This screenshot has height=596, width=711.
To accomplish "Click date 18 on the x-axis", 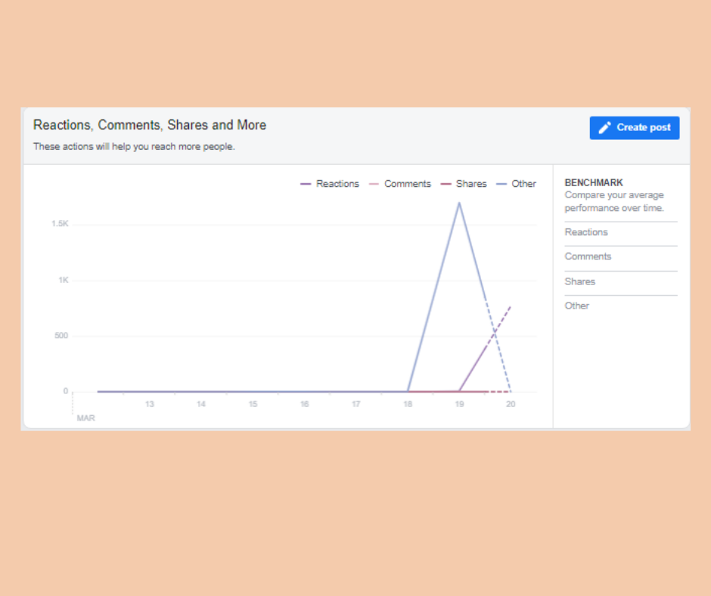I will tap(408, 405).
